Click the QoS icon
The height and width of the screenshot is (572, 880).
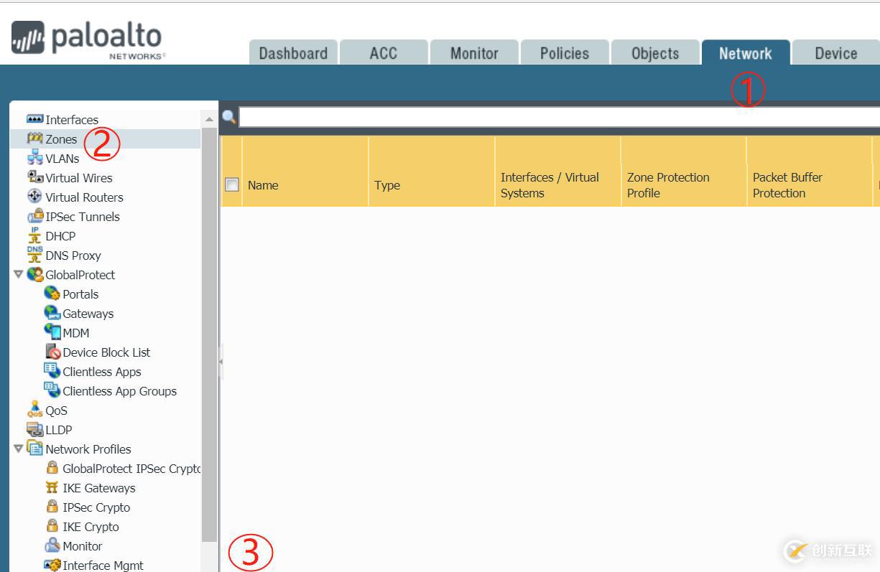point(34,410)
